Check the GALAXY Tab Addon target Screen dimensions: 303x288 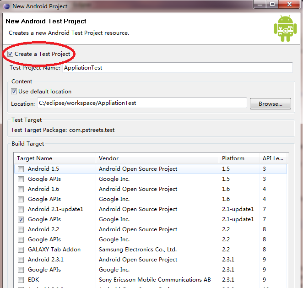pyautogui.click(x=21, y=250)
